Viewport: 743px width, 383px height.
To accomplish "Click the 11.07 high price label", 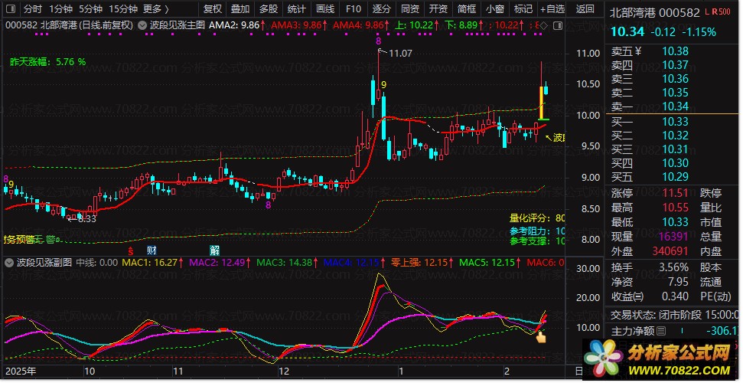I will (x=400, y=54).
